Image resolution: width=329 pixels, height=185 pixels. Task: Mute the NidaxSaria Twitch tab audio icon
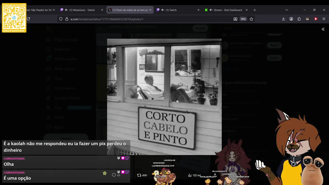[66, 10]
